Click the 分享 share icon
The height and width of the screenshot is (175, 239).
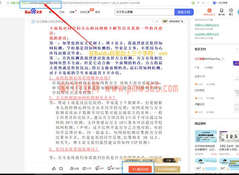(x=84, y=169)
